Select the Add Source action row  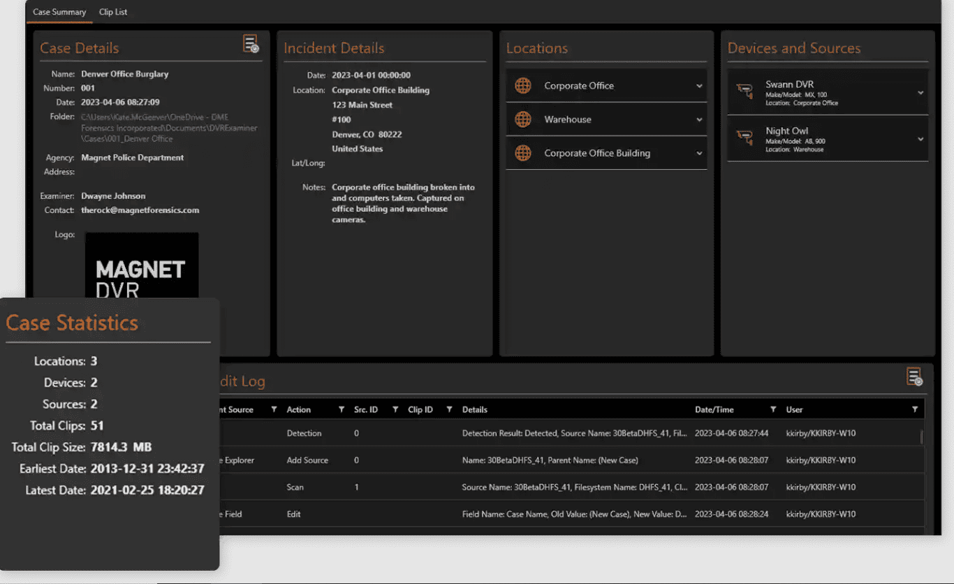pos(571,460)
